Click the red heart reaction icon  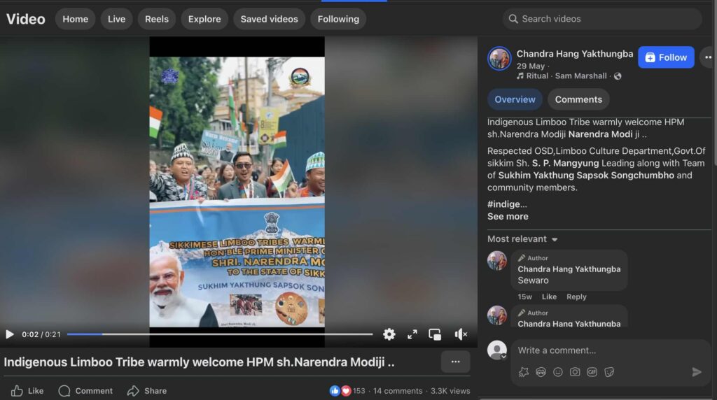point(346,391)
